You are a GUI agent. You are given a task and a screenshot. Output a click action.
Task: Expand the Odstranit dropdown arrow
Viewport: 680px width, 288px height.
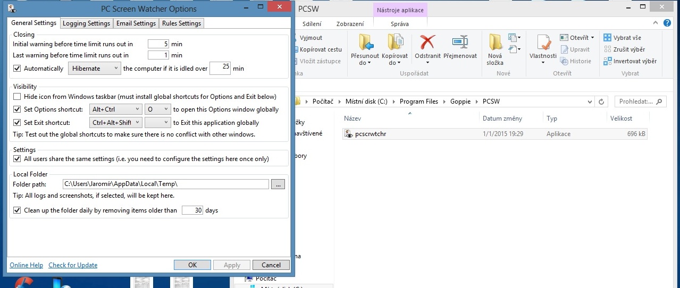(x=427, y=63)
